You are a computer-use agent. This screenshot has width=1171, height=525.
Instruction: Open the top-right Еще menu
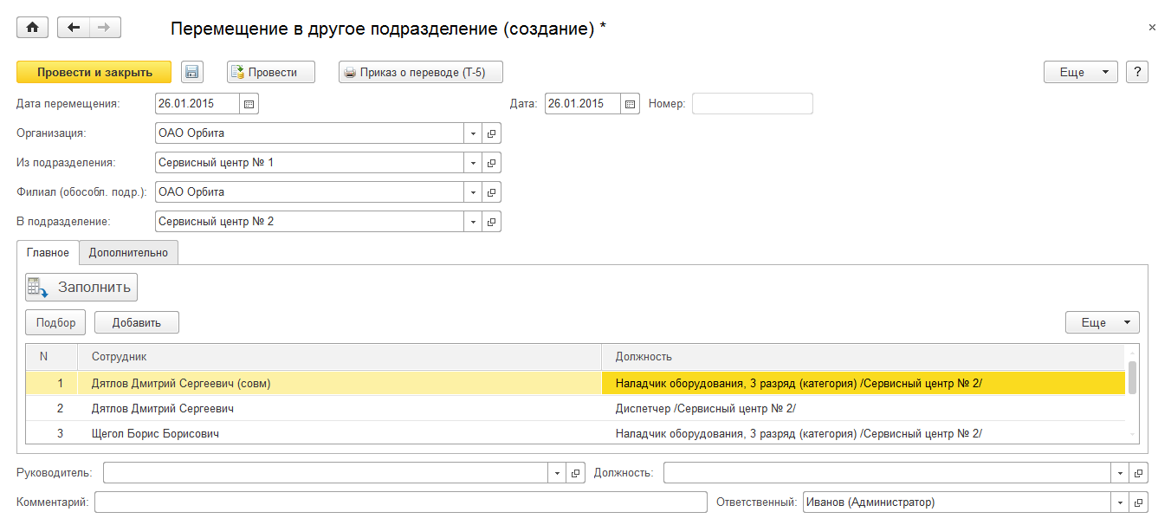point(1080,72)
